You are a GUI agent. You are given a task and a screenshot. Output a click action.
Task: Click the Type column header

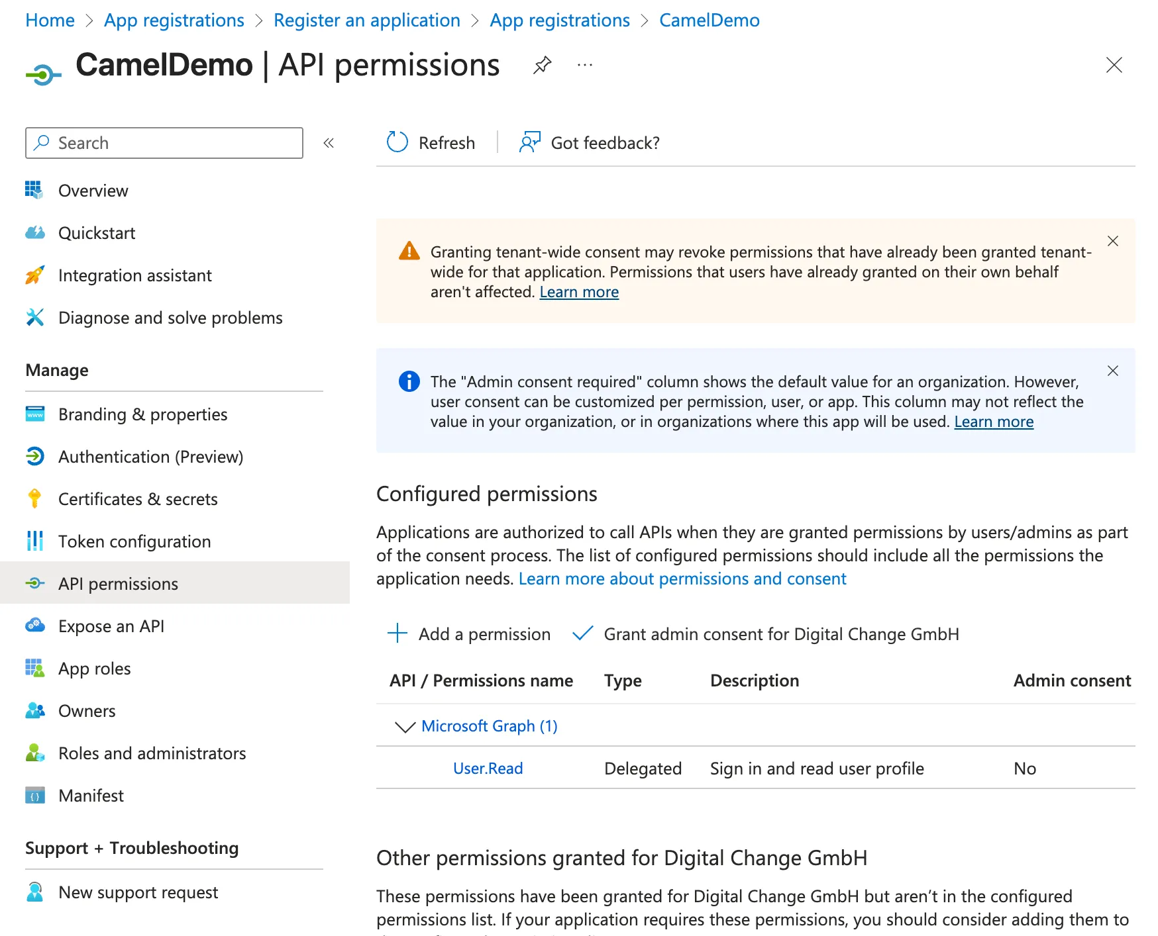623,680
